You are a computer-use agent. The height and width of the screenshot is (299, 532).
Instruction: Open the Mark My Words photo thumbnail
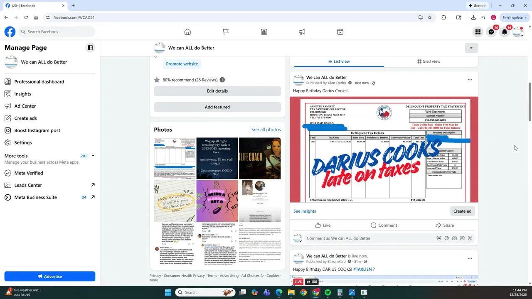click(x=175, y=201)
